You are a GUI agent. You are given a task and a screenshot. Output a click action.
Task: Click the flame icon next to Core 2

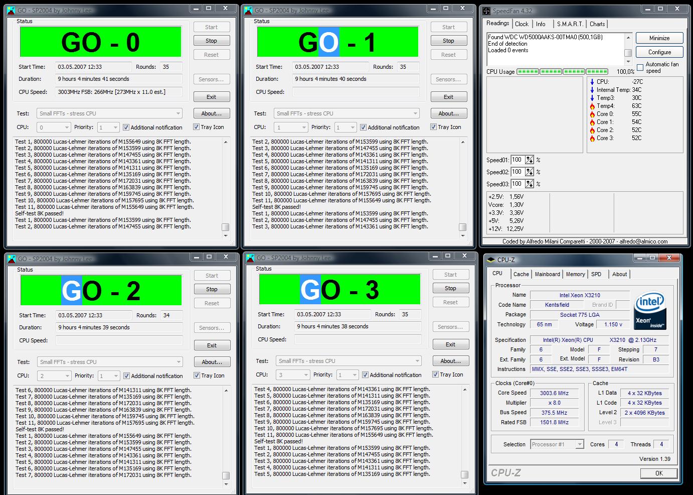[592, 130]
